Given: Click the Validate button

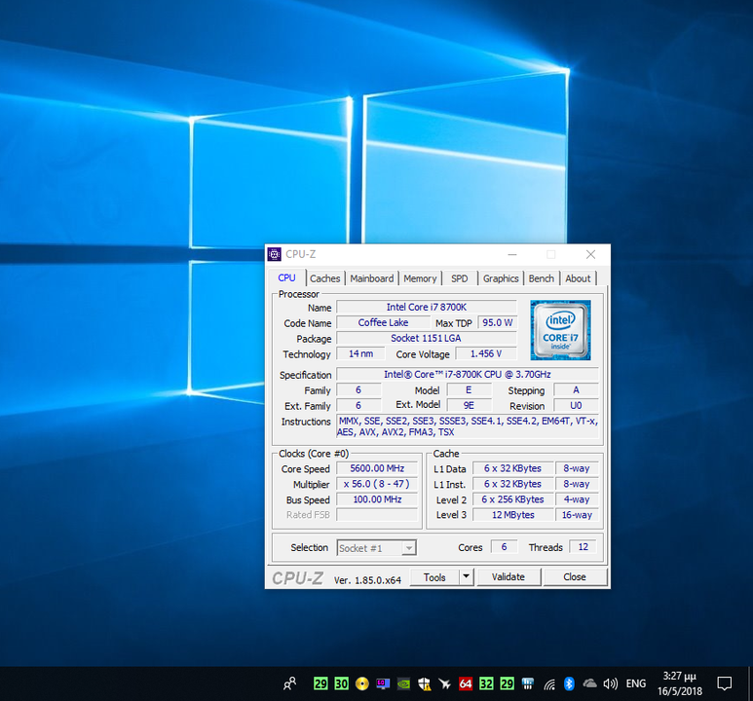Looking at the screenshot, I should [508, 577].
